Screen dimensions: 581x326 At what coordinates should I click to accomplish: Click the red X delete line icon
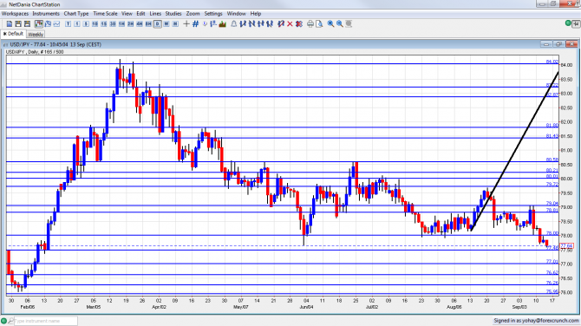tap(290, 23)
